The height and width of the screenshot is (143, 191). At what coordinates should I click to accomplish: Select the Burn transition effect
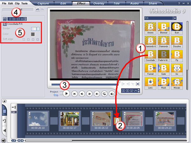[x=177, y=28]
